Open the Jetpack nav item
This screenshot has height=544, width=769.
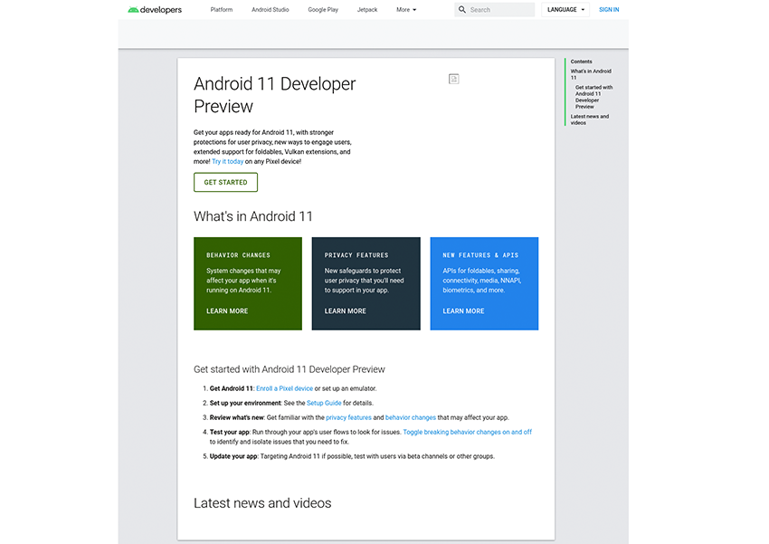367,10
